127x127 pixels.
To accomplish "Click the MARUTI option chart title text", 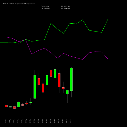I will coord(19,4).
